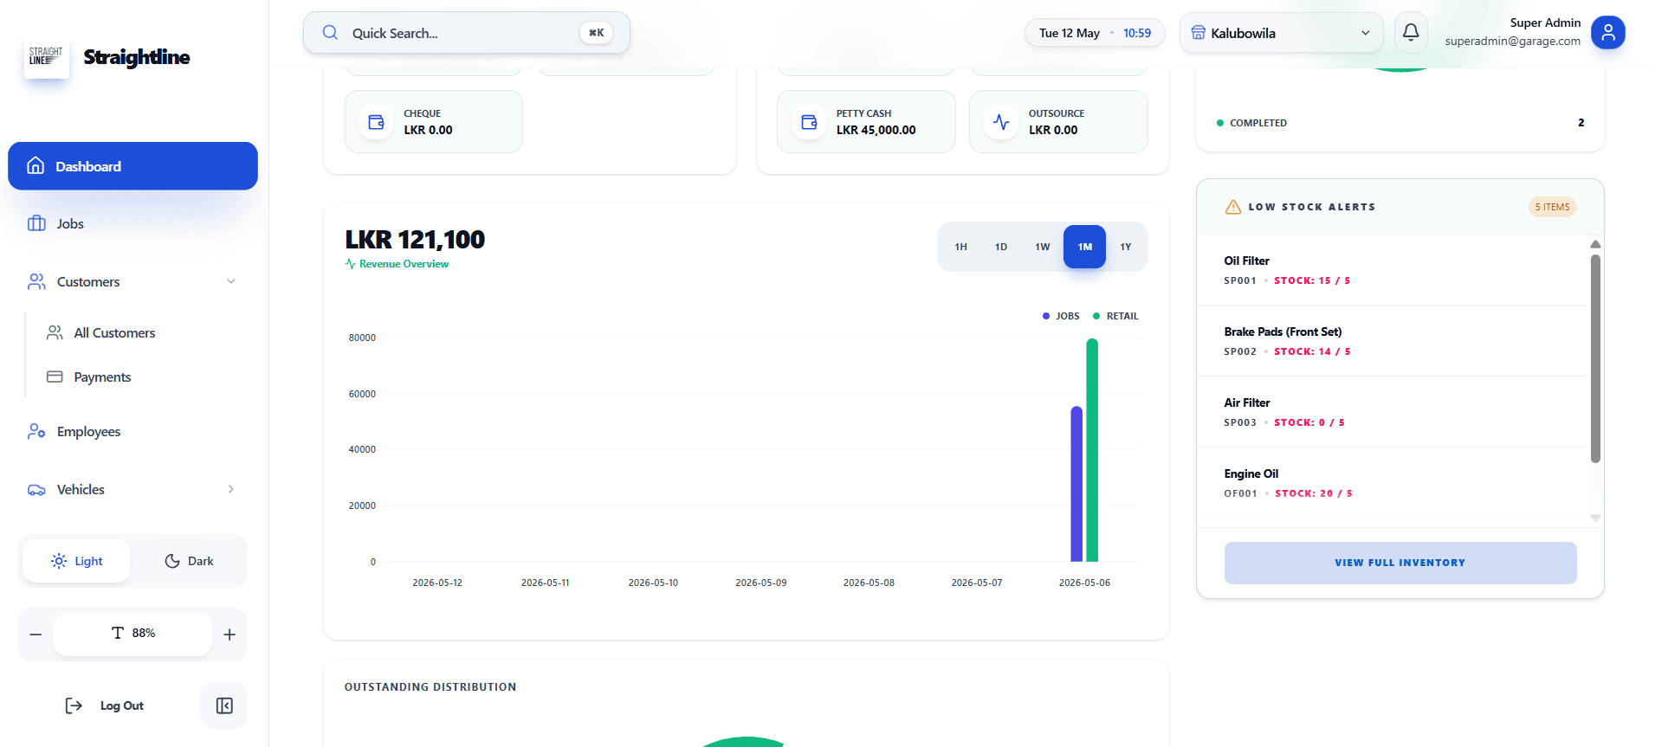Click the 88% text size indicator
Viewport: 1655px width, 747px height.
(133, 634)
